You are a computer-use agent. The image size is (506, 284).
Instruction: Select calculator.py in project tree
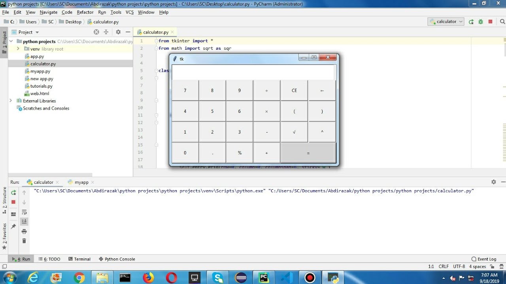[43, 64]
